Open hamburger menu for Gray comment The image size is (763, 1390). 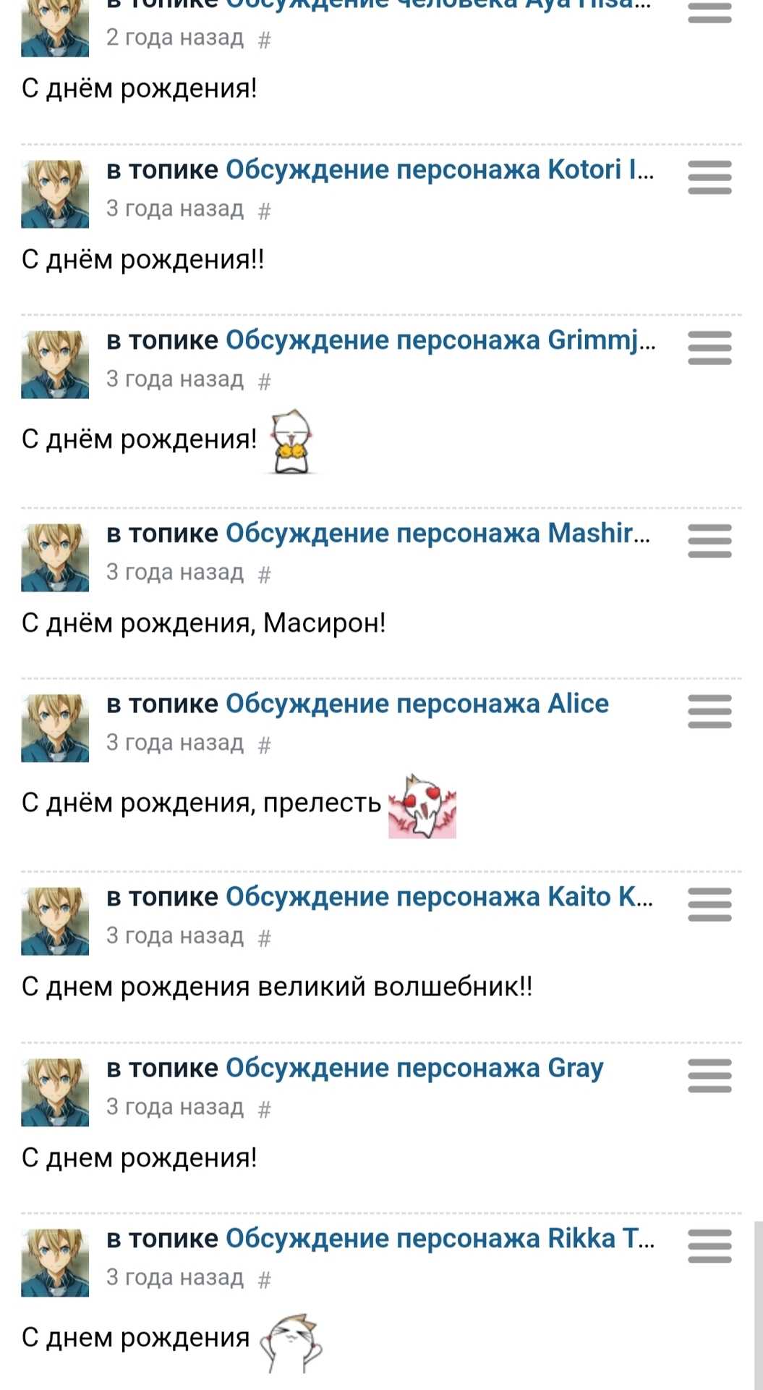[709, 1075]
